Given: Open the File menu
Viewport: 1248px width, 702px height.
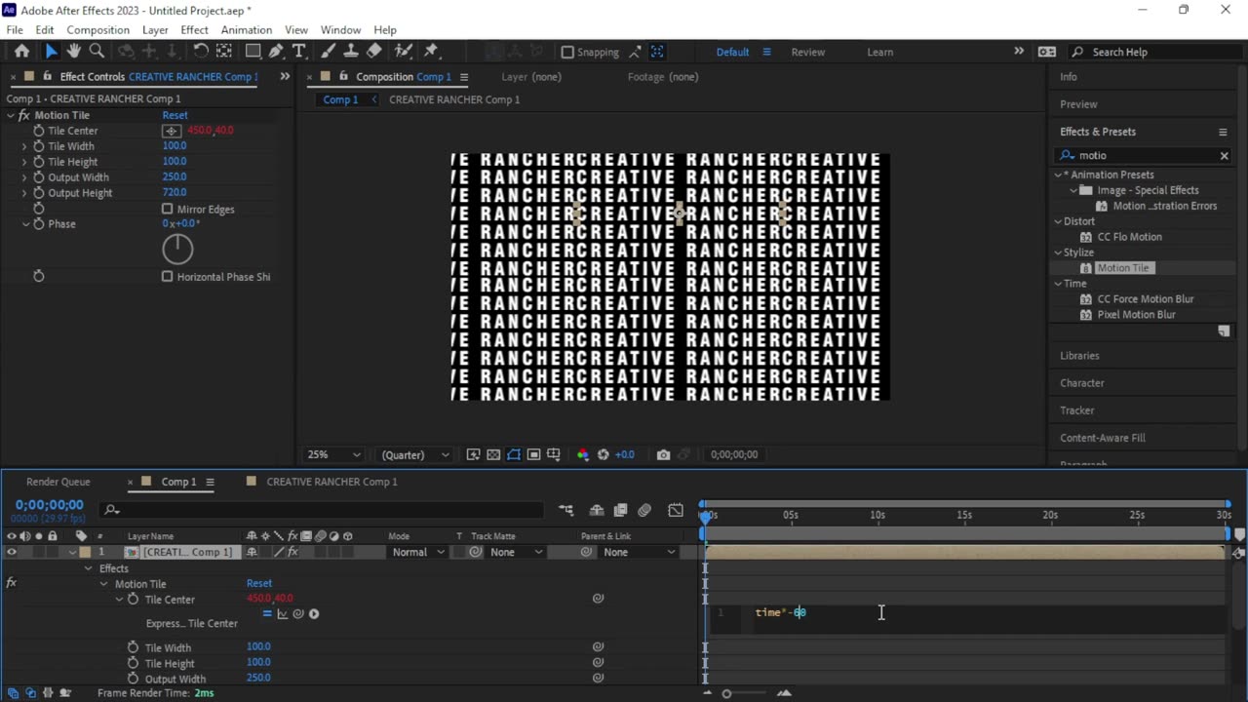Looking at the screenshot, I should pyautogui.click(x=15, y=30).
